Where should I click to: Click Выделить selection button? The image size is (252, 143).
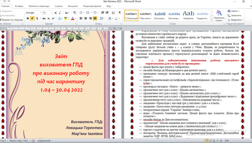coord(236,20)
